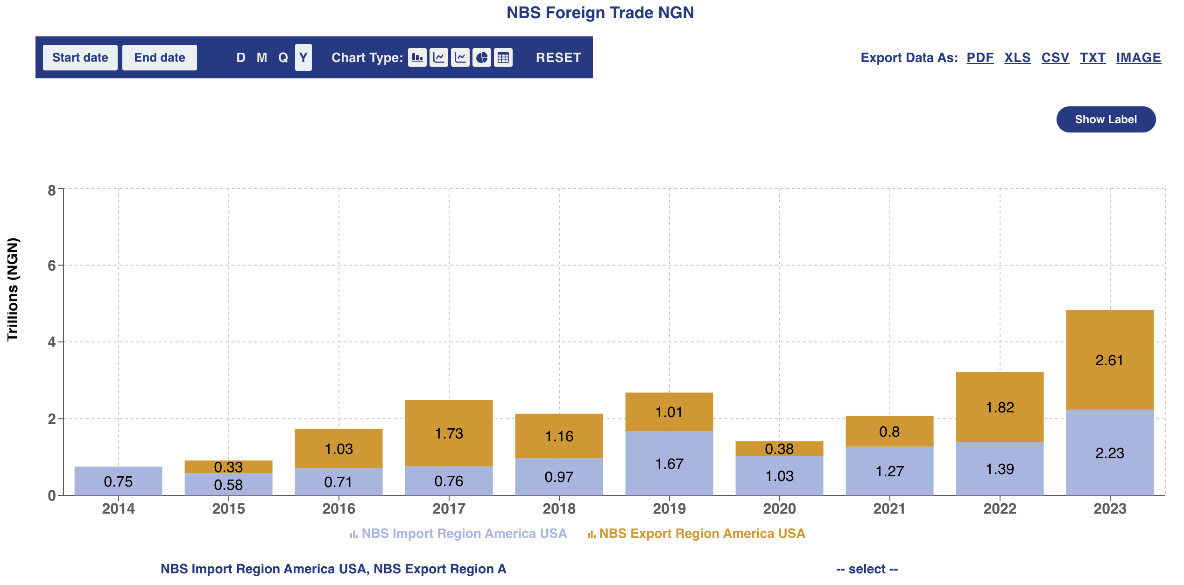
Task: Select the bar chart type icon
Action: [x=417, y=58]
